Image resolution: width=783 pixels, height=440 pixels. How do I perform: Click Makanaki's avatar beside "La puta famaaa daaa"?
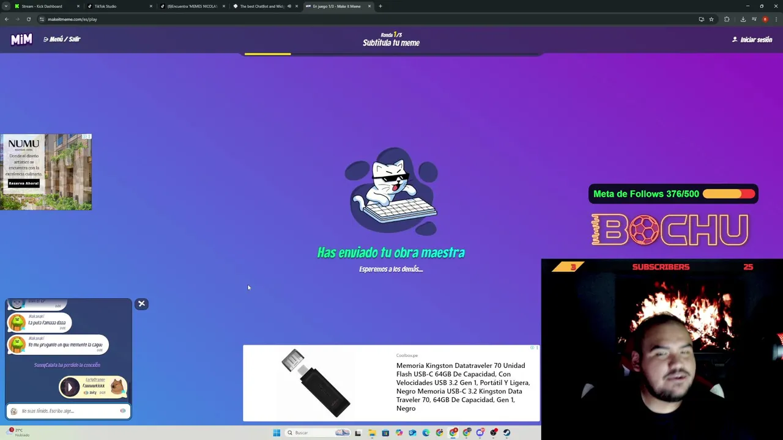tap(17, 322)
